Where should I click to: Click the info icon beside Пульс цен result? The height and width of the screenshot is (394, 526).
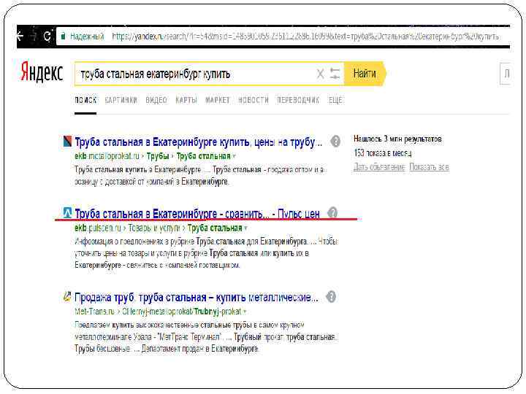click(332, 212)
